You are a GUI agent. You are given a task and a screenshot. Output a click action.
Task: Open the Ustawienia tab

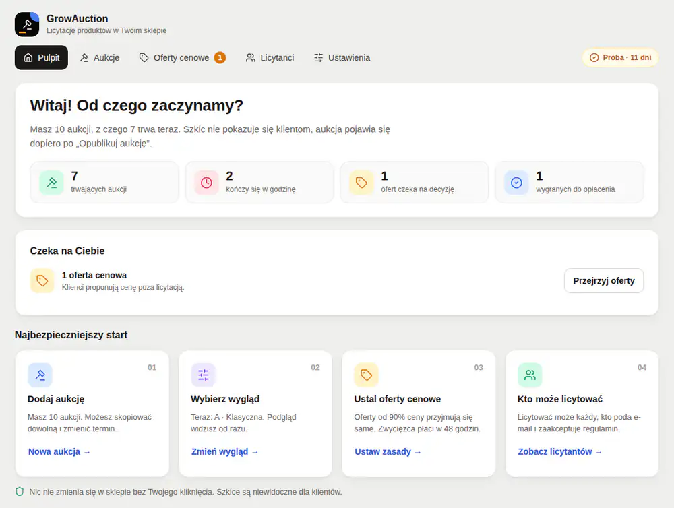[342, 57]
